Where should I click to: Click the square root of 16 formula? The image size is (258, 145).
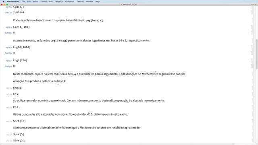pos(89,114)
